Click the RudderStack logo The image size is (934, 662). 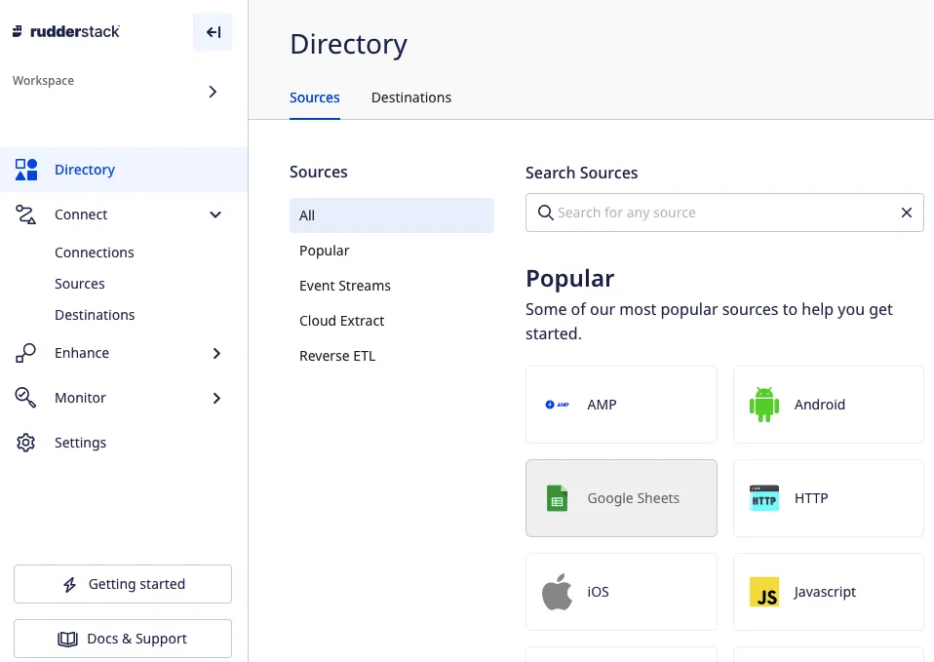(x=66, y=31)
